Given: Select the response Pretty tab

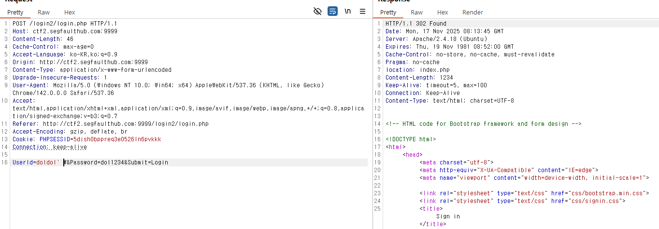Looking at the screenshot, I should (388, 13).
